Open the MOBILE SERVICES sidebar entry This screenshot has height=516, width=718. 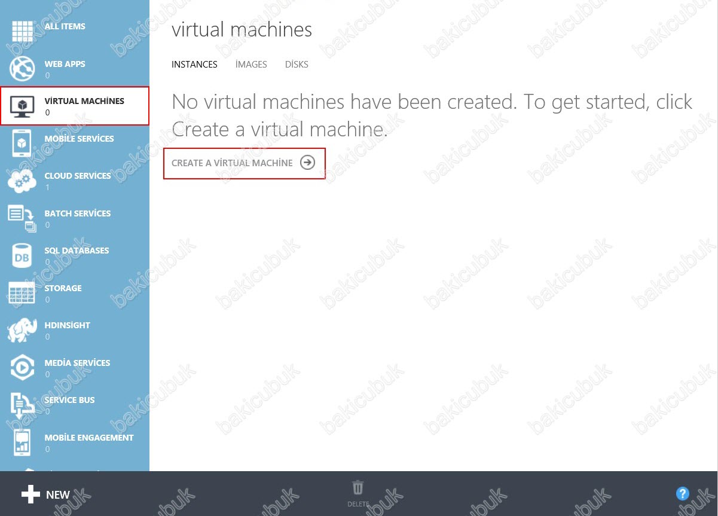[x=75, y=143]
